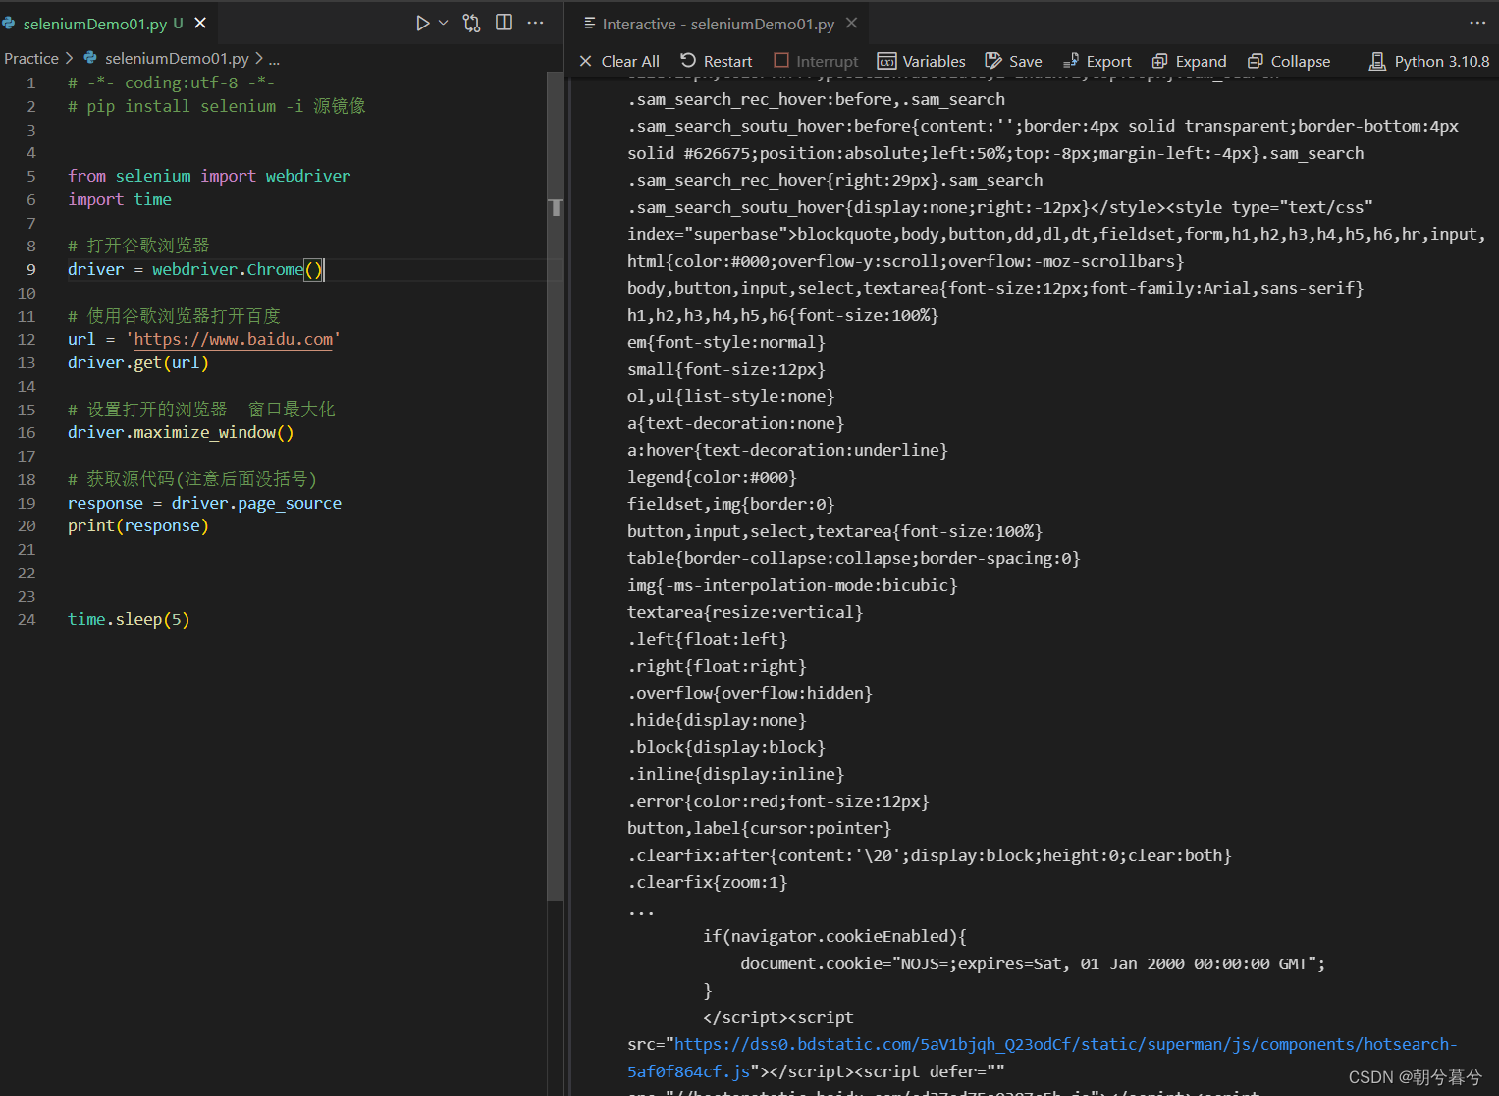Click the 'a:hover{text-decoration:underline}' output line
The image size is (1499, 1096).
787,450
